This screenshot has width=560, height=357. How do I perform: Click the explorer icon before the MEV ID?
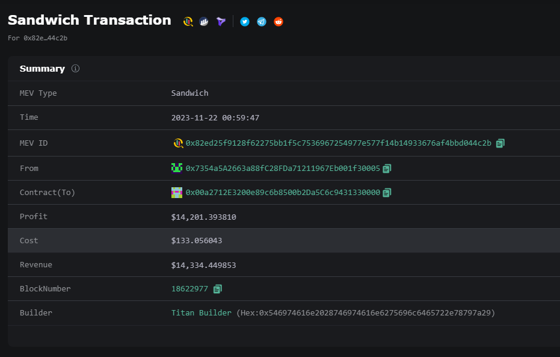177,143
